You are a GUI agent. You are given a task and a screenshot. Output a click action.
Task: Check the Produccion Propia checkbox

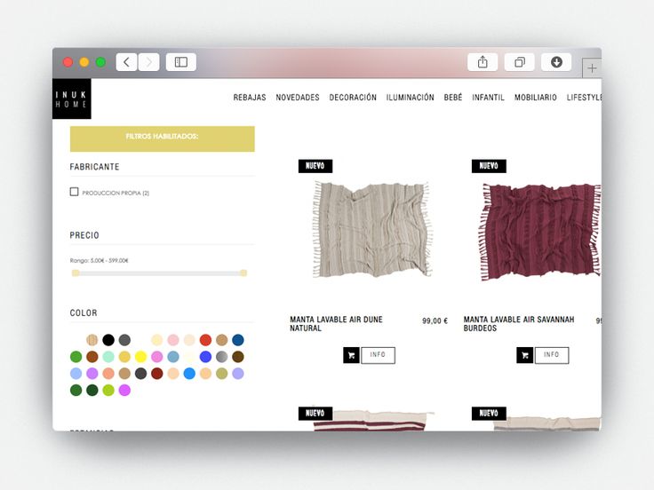pos(75,192)
